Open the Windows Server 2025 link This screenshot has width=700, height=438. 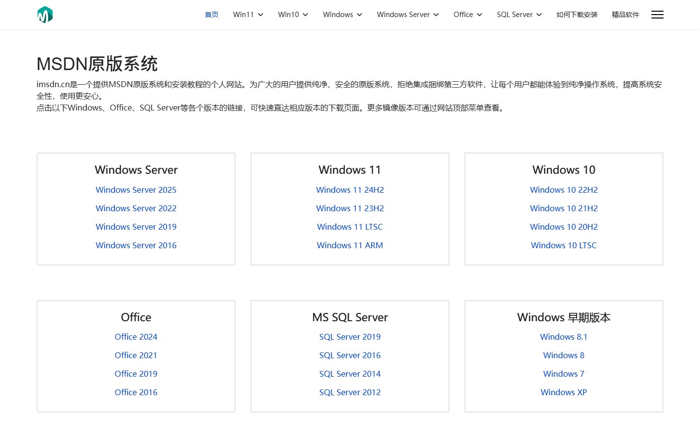(x=136, y=190)
